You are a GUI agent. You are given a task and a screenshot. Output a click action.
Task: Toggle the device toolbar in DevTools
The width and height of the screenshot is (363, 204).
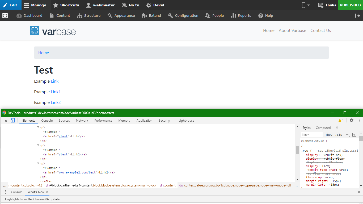[x=12, y=121]
